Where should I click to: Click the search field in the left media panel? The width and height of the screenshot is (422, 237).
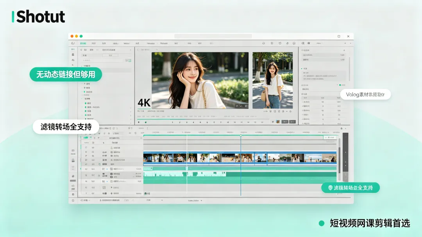click(x=103, y=61)
